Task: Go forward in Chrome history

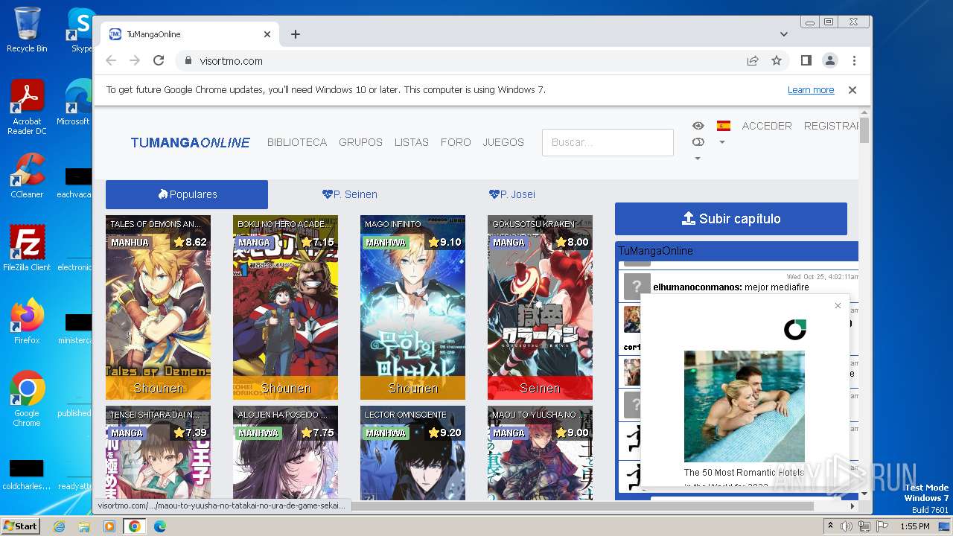Action: tap(135, 61)
